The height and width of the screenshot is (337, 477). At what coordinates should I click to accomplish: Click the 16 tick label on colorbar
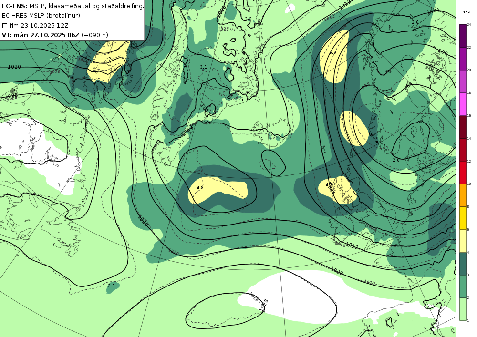[x=469, y=115]
